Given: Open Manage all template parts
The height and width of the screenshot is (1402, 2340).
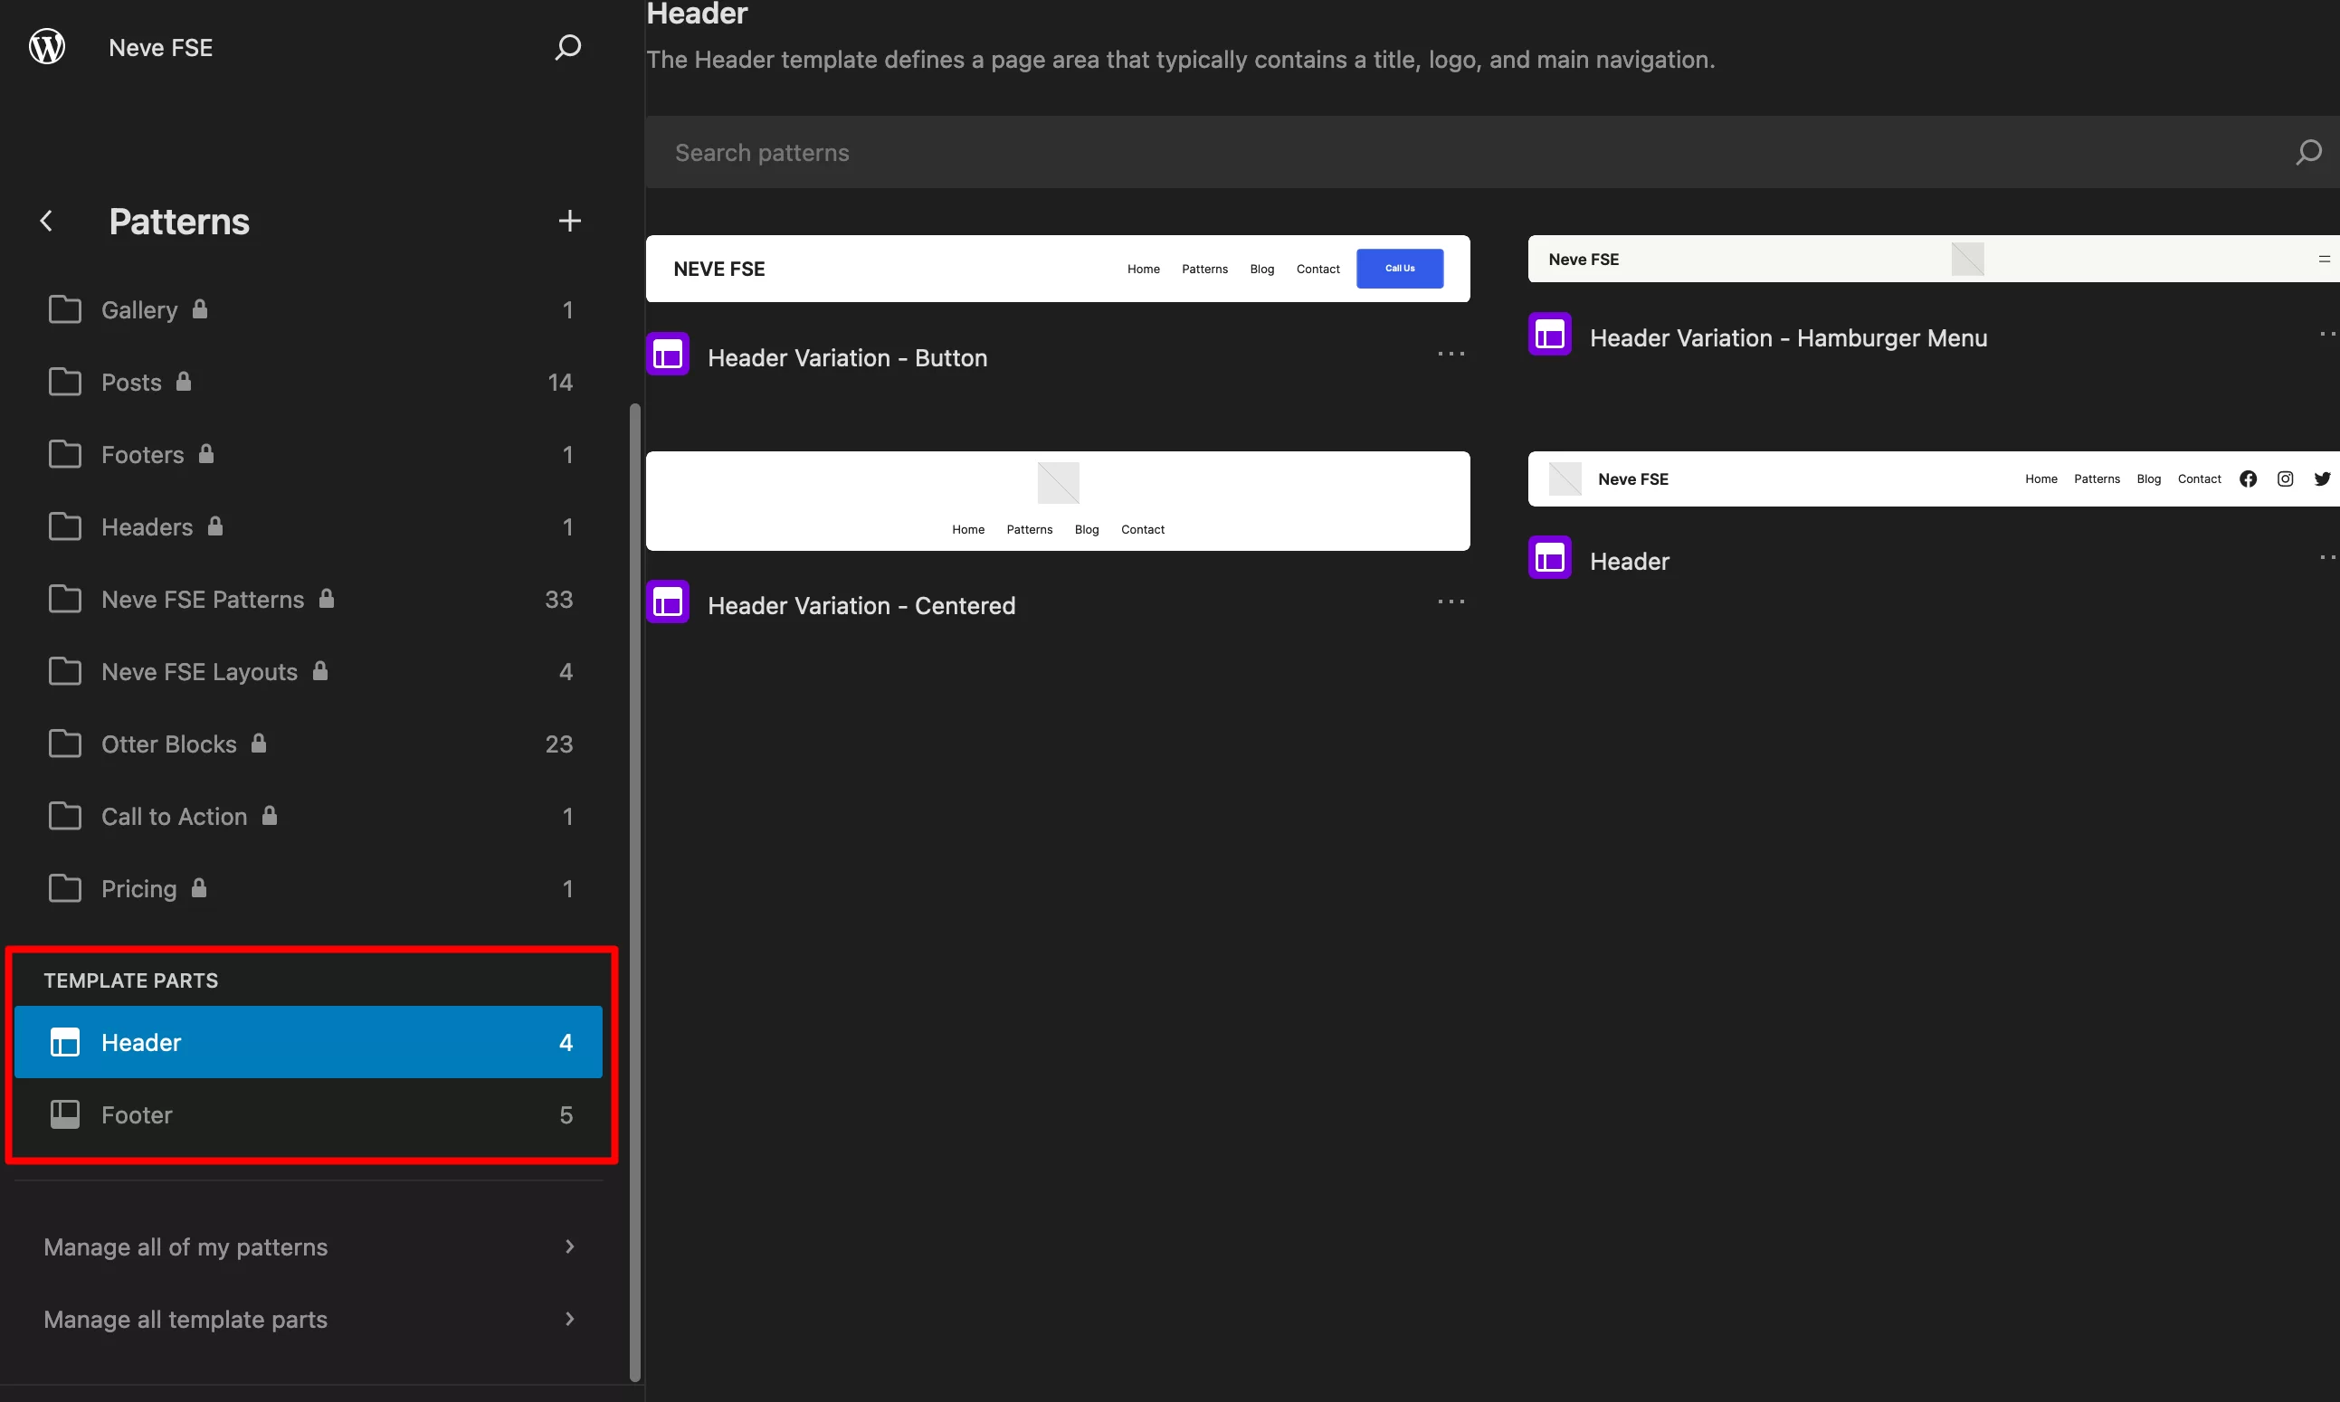Looking at the screenshot, I should pyautogui.click(x=308, y=1319).
